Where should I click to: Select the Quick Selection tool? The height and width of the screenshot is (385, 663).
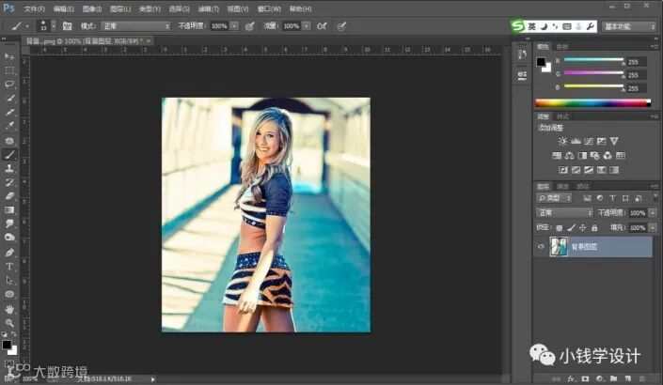click(9, 98)
